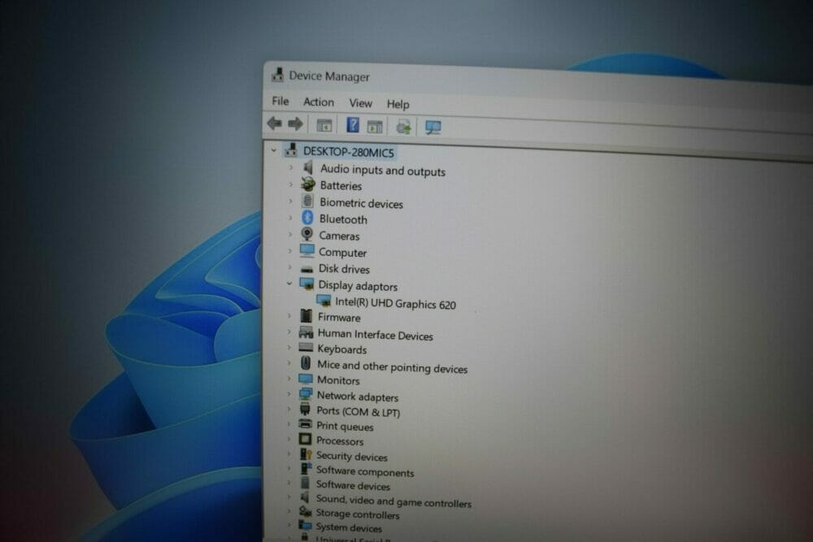Select Intel(R) UHD Graphics 620 device
This screenshot has height=542, width=813.
tap(396, 303)
